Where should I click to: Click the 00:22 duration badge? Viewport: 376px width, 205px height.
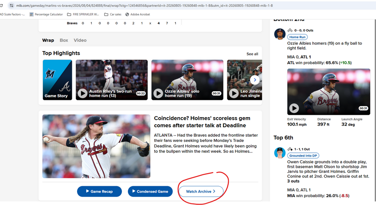point(141,93)
